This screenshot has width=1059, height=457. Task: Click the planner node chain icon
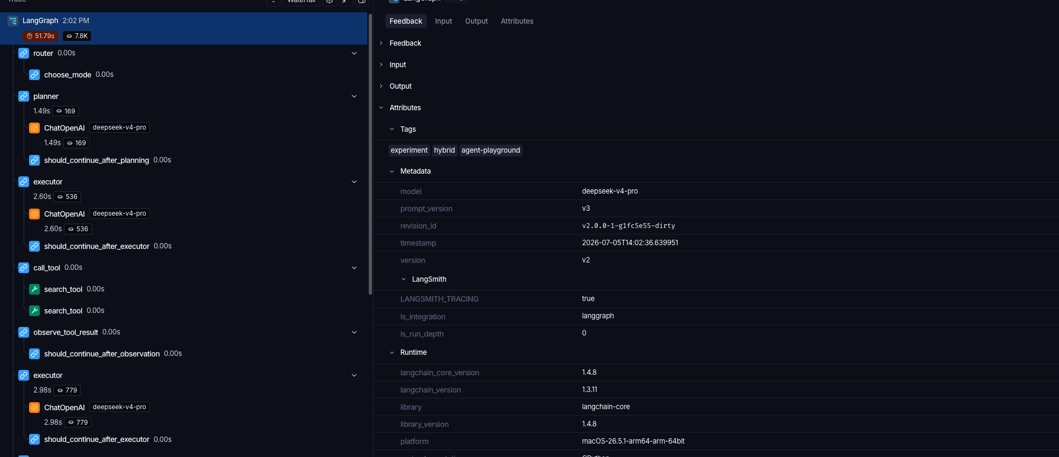pyautogui.click(x=24, y=96)
